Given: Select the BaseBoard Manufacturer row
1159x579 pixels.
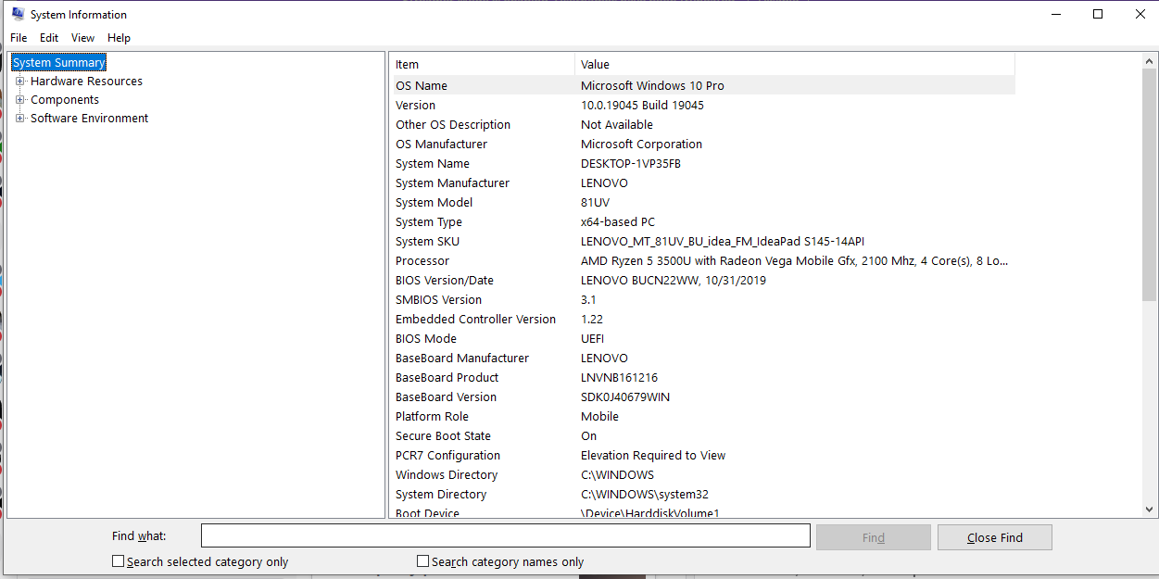Looking at the screenshot, I should (702, 358).
